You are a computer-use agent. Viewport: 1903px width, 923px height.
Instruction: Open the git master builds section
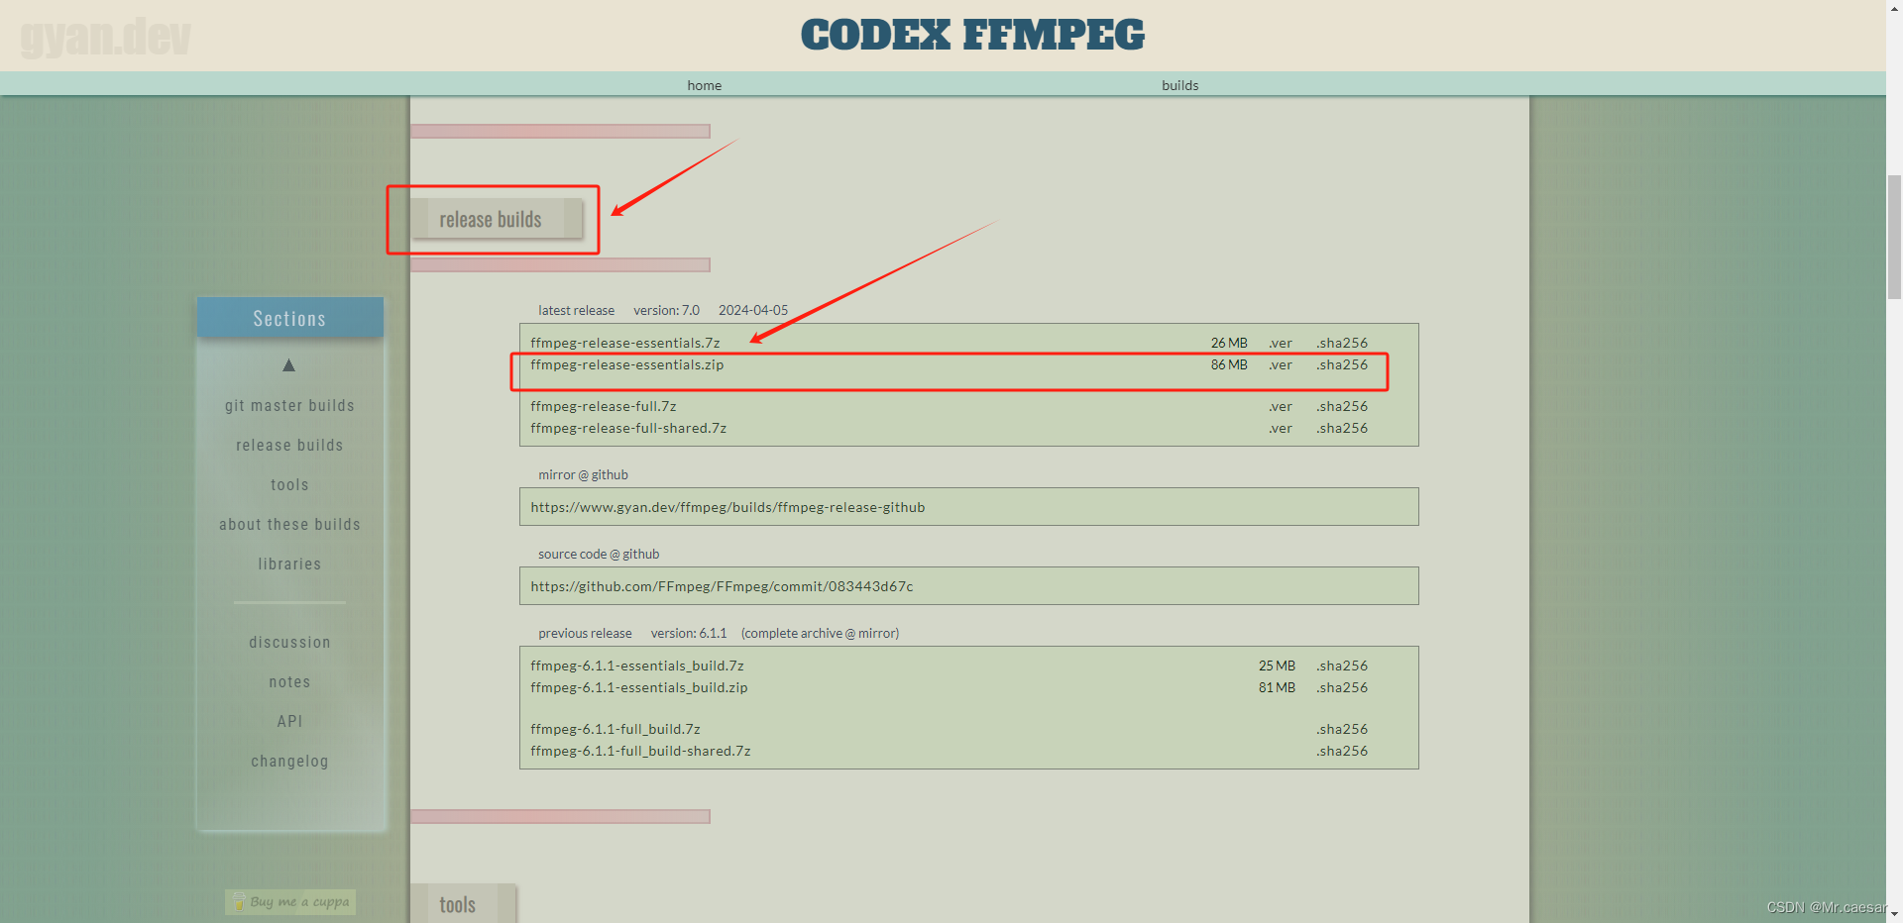pos(288,405)
